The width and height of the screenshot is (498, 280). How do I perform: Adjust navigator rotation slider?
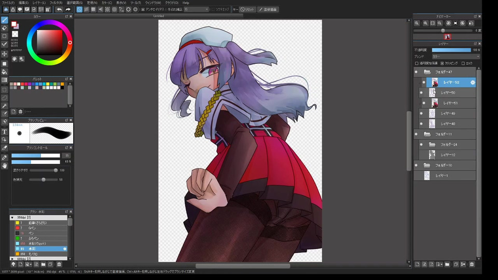pyautogui.click(x=443, y=31)
